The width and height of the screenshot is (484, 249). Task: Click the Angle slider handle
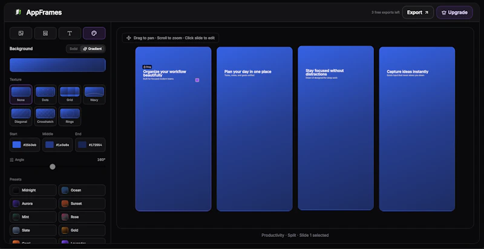click(53, 167)
